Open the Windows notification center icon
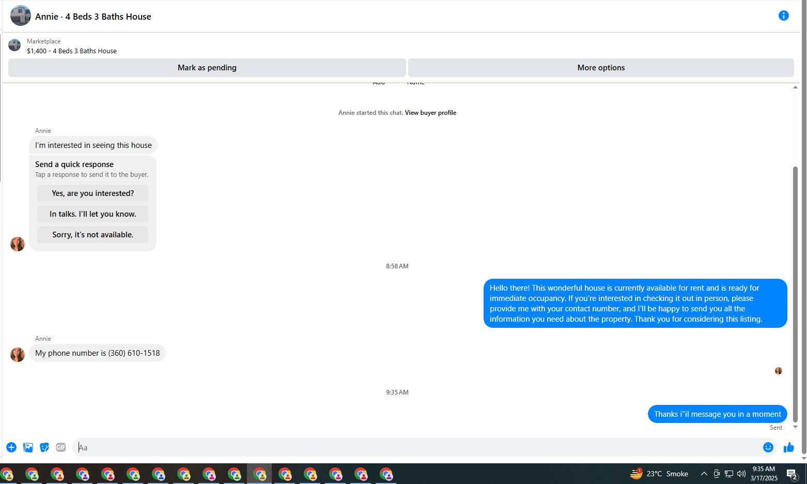 tap(792, 474)
